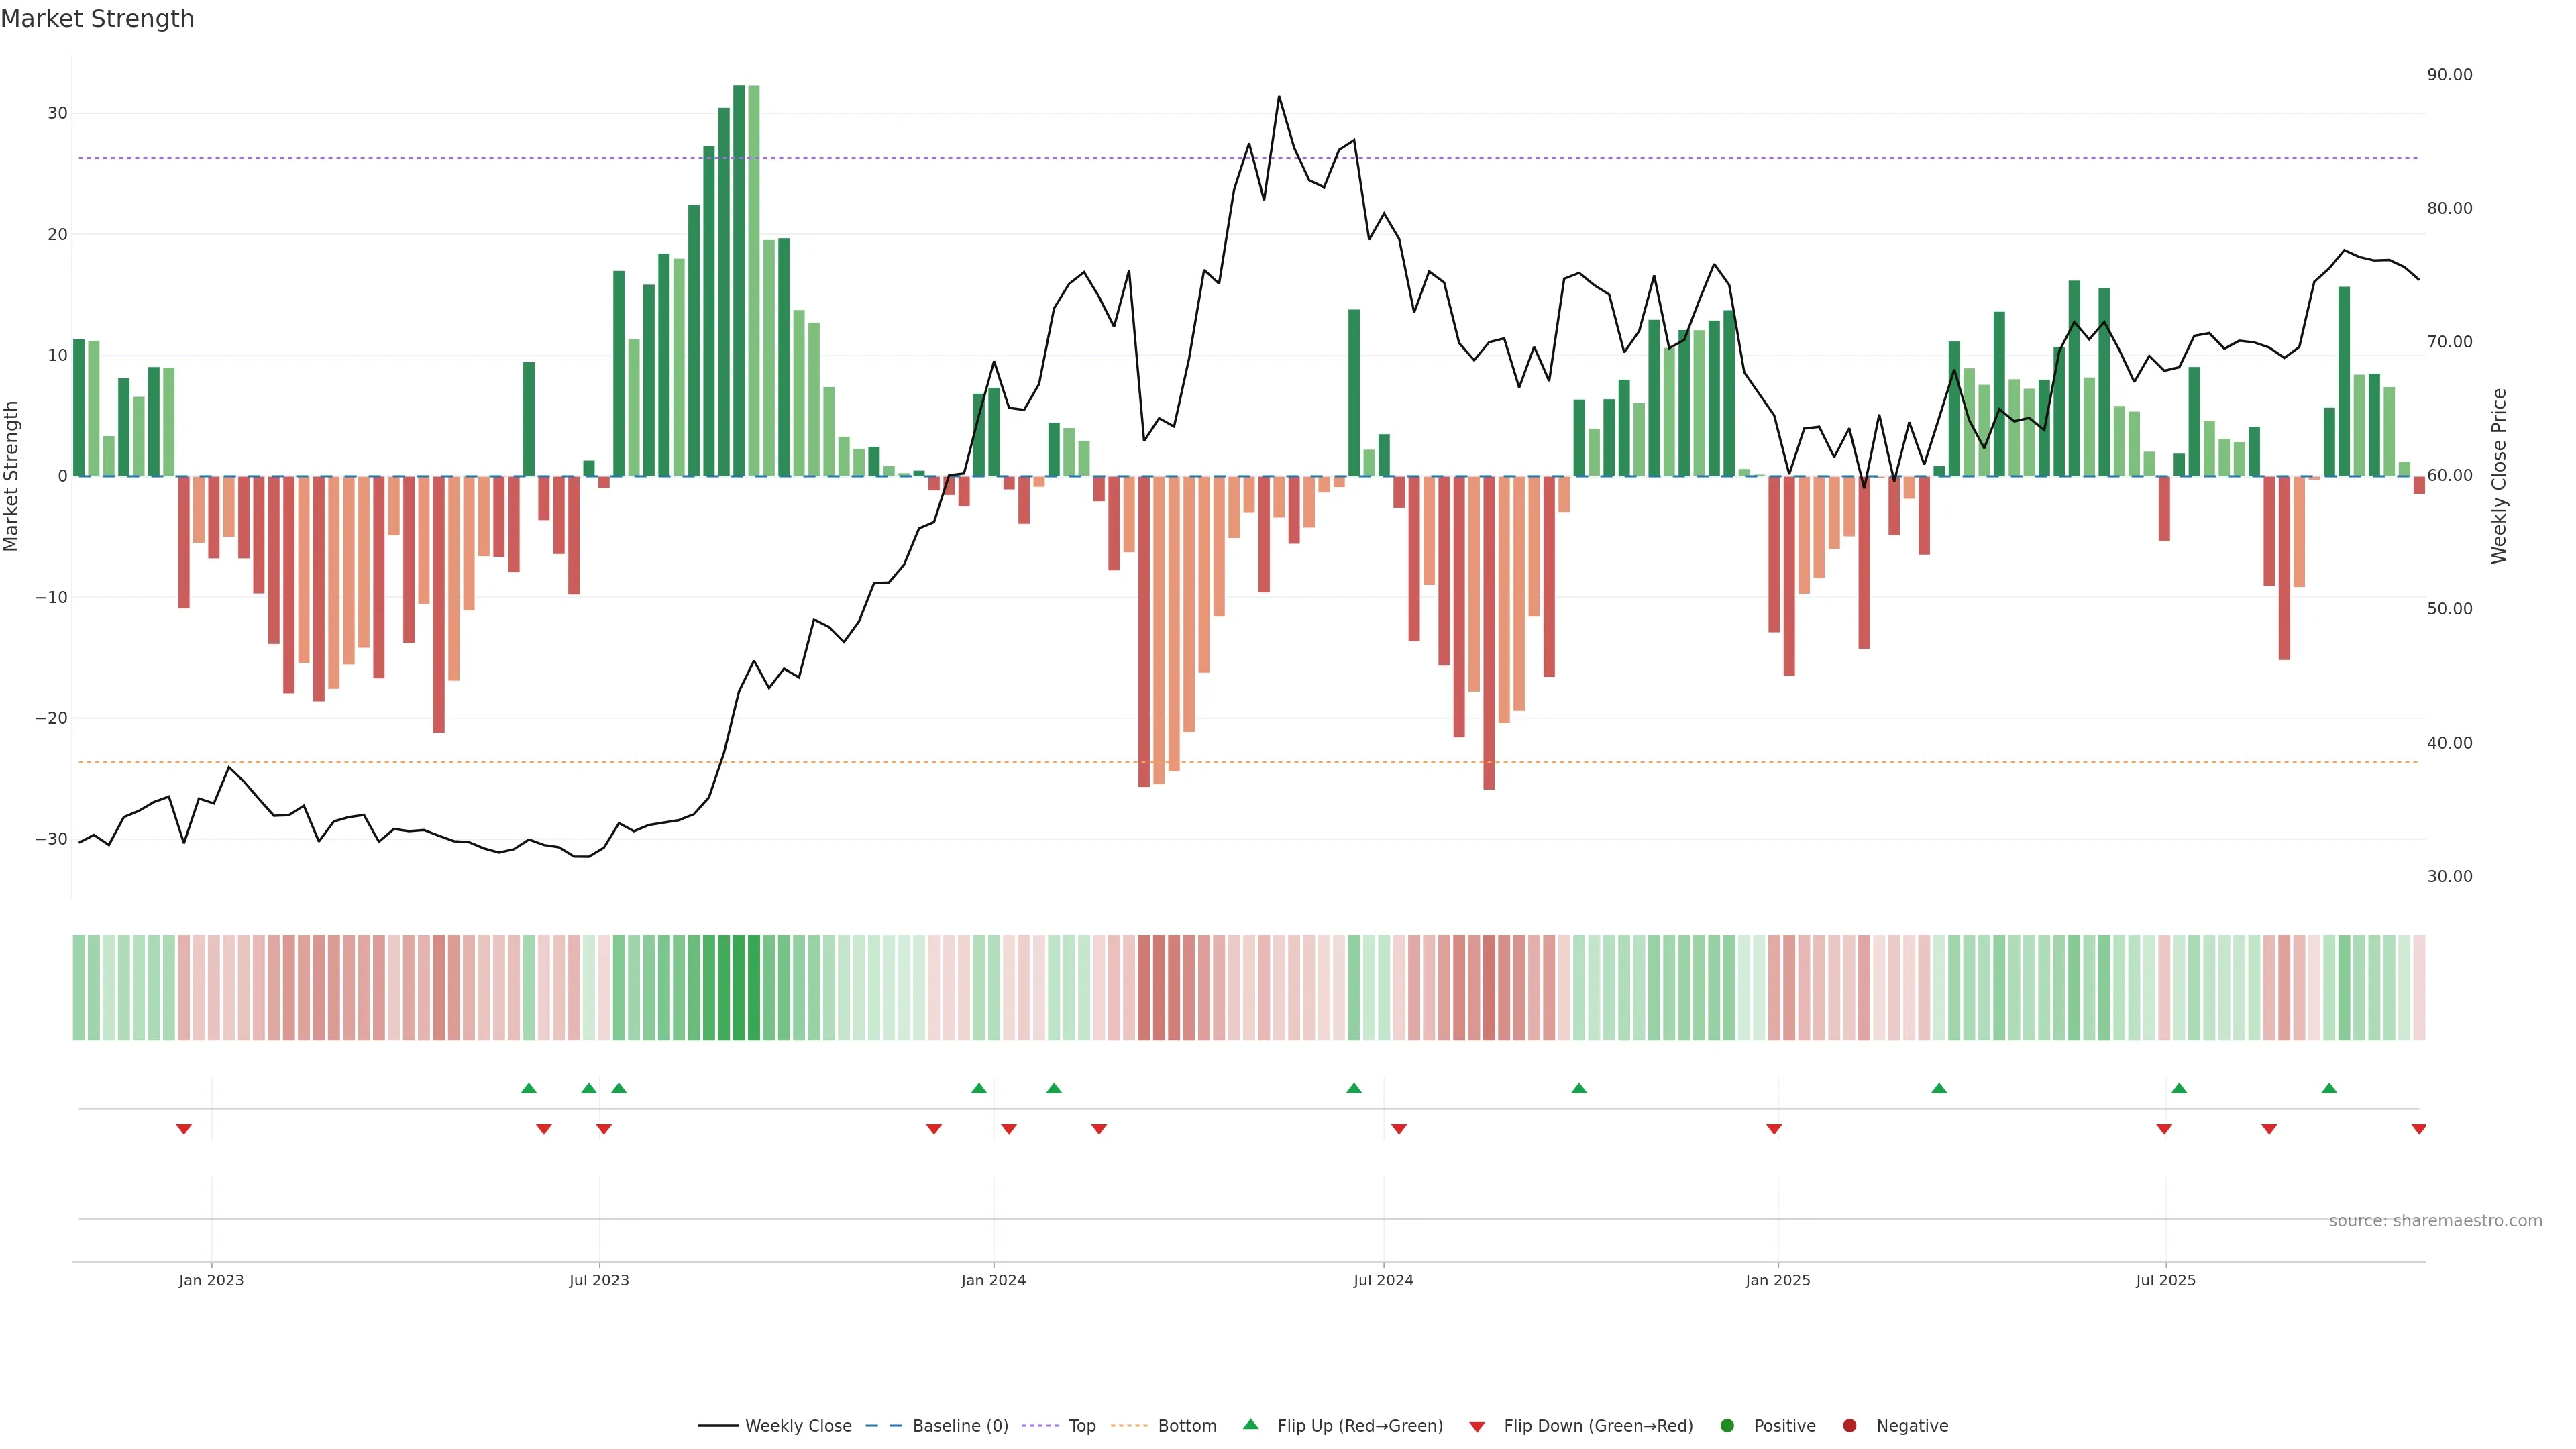This screenshot has width=2576, height=1449.
Task: Click rightmost red flip-down marker on timeline
Action: 2418,1129
